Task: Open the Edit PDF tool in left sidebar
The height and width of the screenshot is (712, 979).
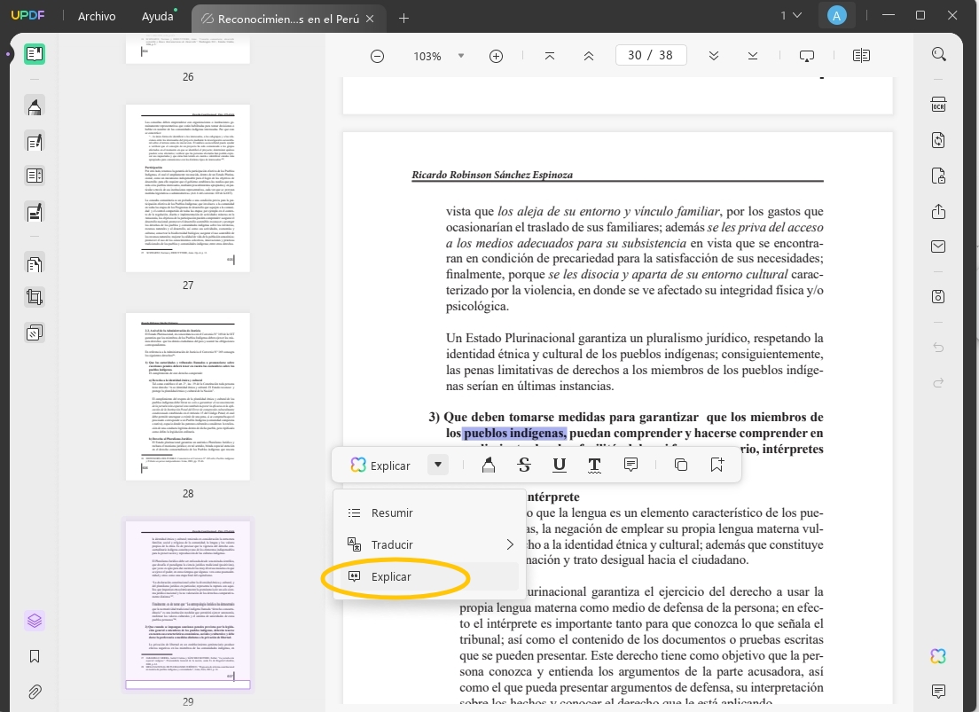Action: pos(35,142)
